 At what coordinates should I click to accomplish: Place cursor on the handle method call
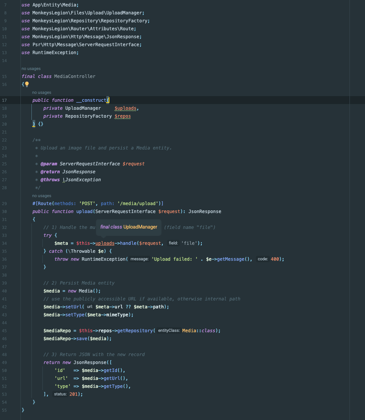point(128,243)
